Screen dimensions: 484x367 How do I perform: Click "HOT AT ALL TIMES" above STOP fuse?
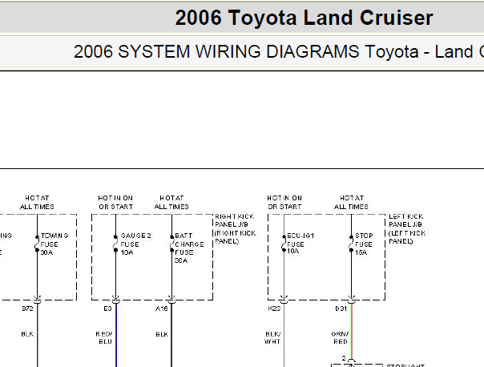[x=351, y=202]
